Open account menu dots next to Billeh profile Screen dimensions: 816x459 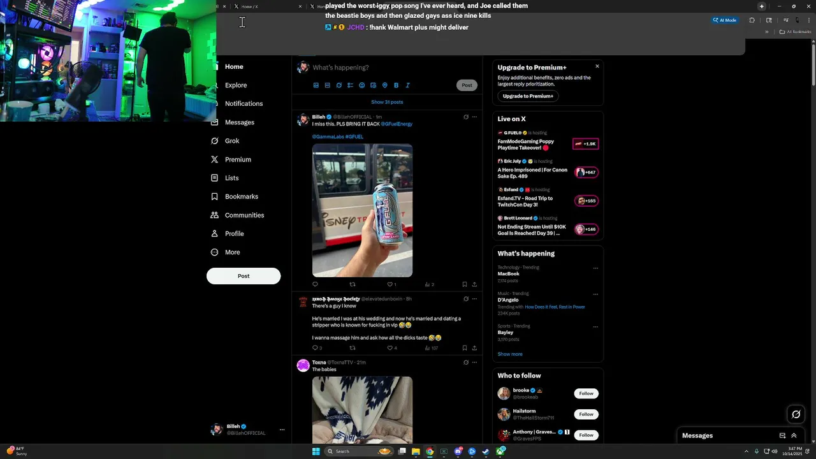pyautogui.click(x=282, y=430)
